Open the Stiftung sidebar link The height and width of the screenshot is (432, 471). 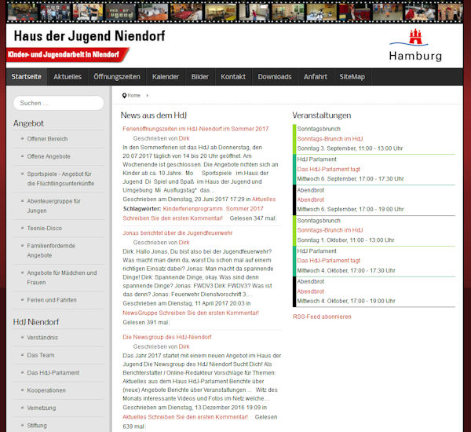pos(37,426)
